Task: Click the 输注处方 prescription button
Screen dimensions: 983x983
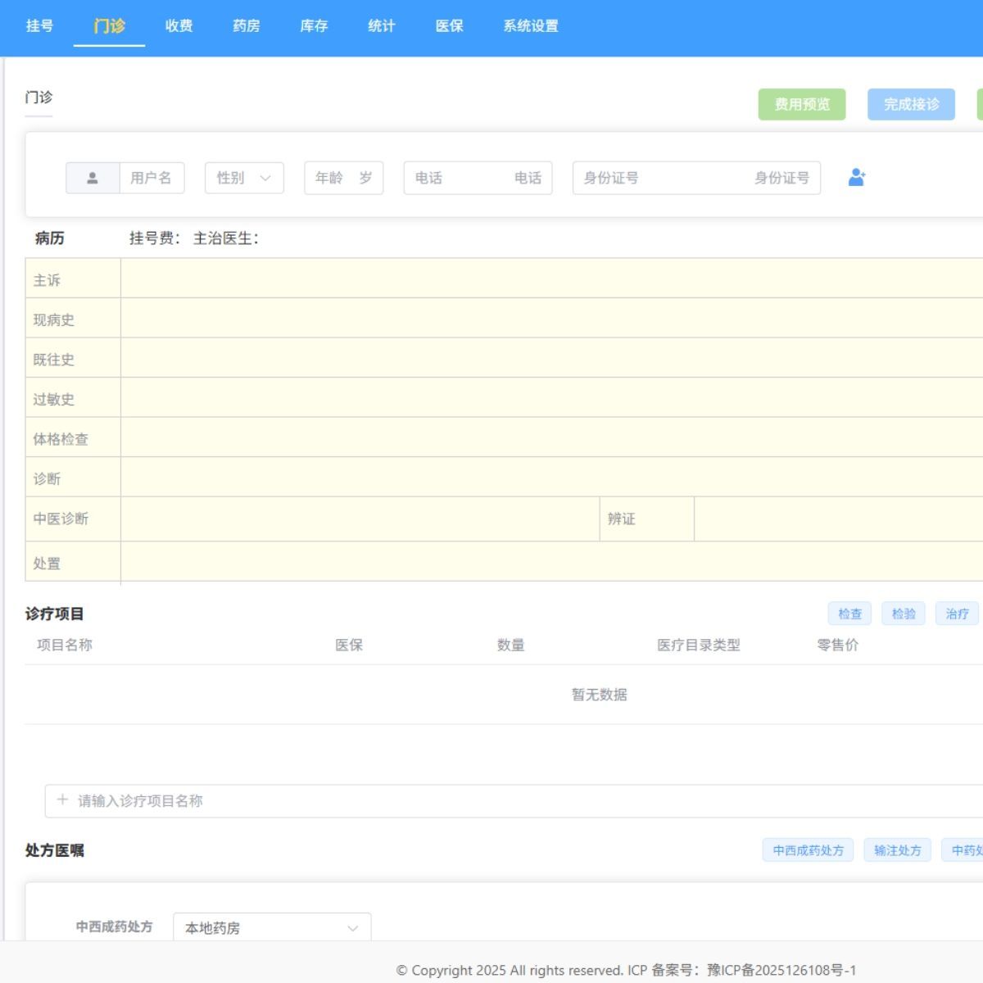Action: point(897,850)
